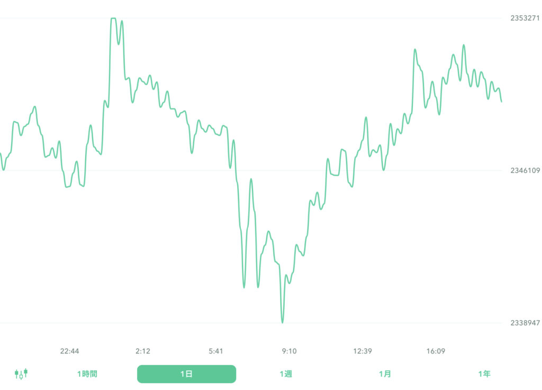Click the left starting point of the price line
542x390 pixels.
click(x=1, y=153)
